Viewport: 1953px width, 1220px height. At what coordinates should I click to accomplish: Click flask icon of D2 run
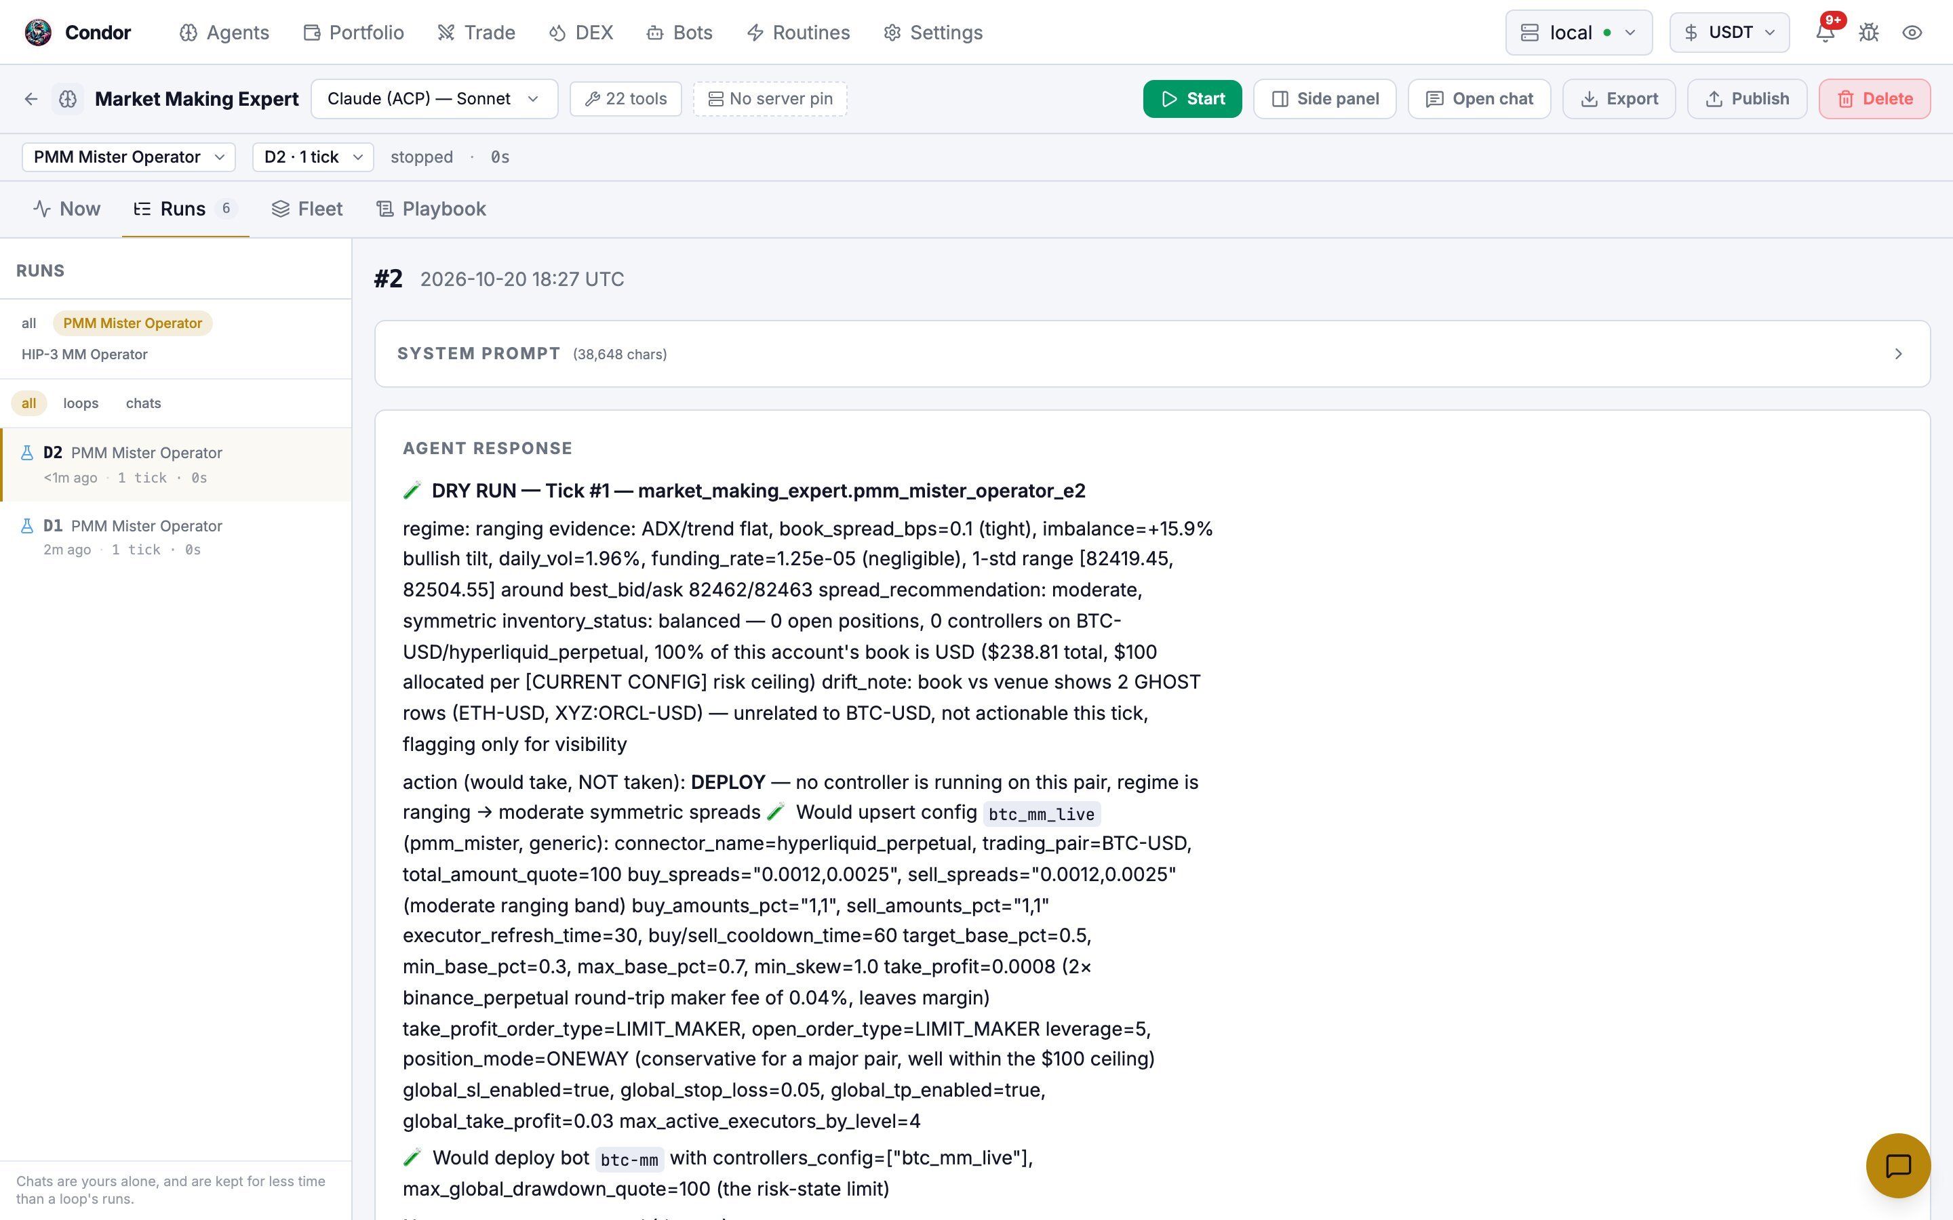pos(26,453)
